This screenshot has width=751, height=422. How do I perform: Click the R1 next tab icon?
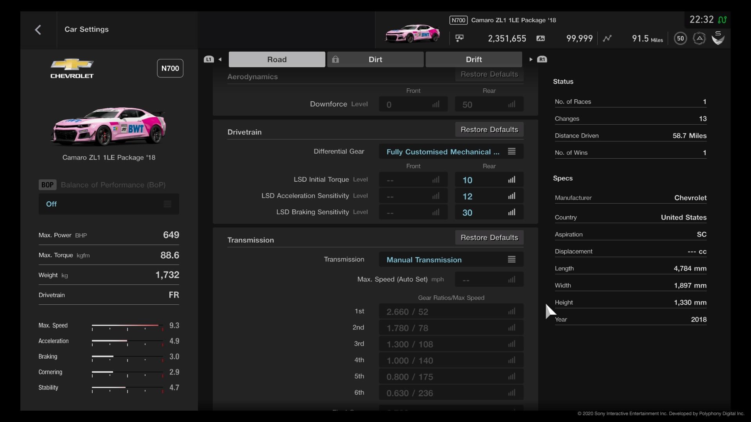(x=542, y=59)
